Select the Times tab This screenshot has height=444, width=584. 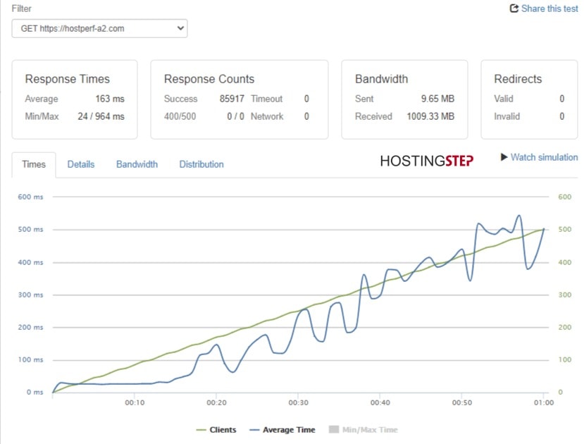coord(34,164)
